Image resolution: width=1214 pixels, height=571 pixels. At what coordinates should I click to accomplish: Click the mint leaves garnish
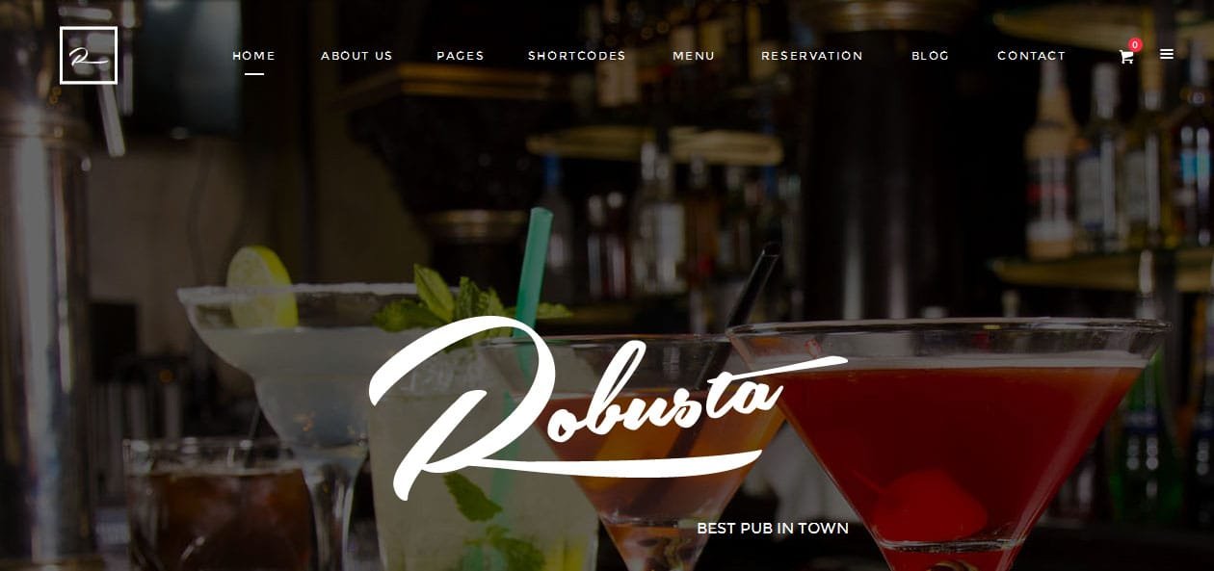pos(453,301)
